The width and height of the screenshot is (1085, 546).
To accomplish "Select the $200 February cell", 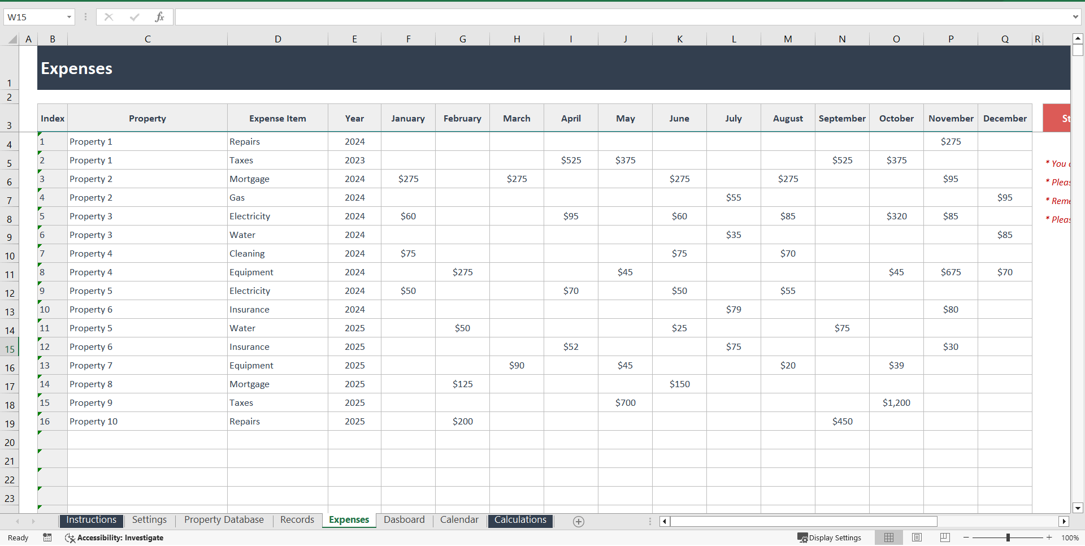I will pyautogui.click(x=462, y=421).
